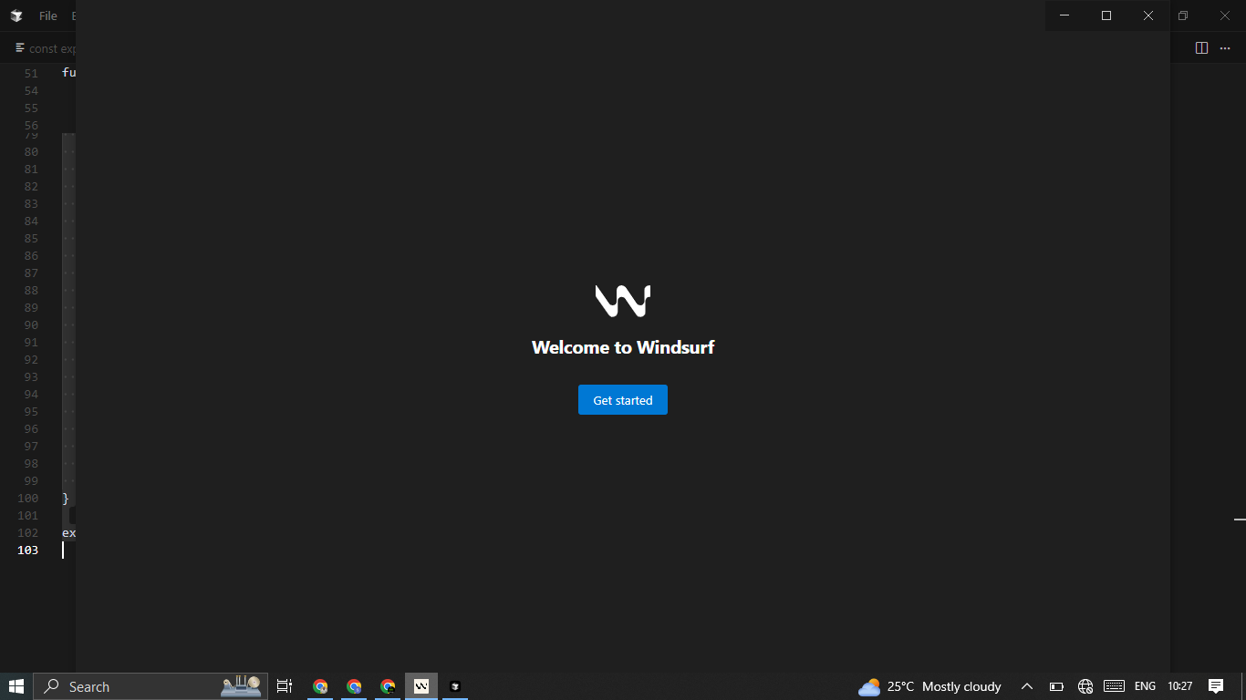Maximize the Welcome to Windsurf window

[x=1106, y=15]
